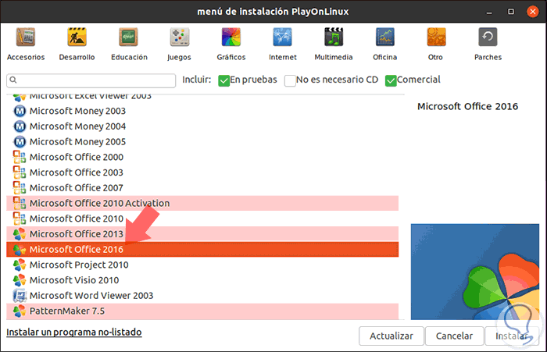Open Instalar un programa no-listado link
Screen dimensions: 547x352
pyautogui.click(x=74, y=332)
